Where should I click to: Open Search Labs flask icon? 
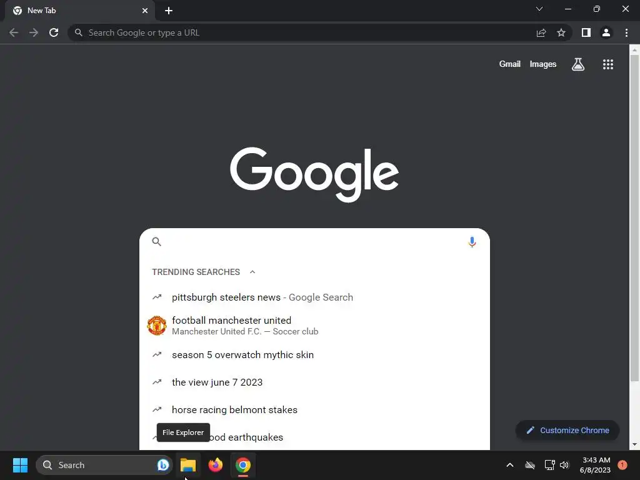point(578,64)
